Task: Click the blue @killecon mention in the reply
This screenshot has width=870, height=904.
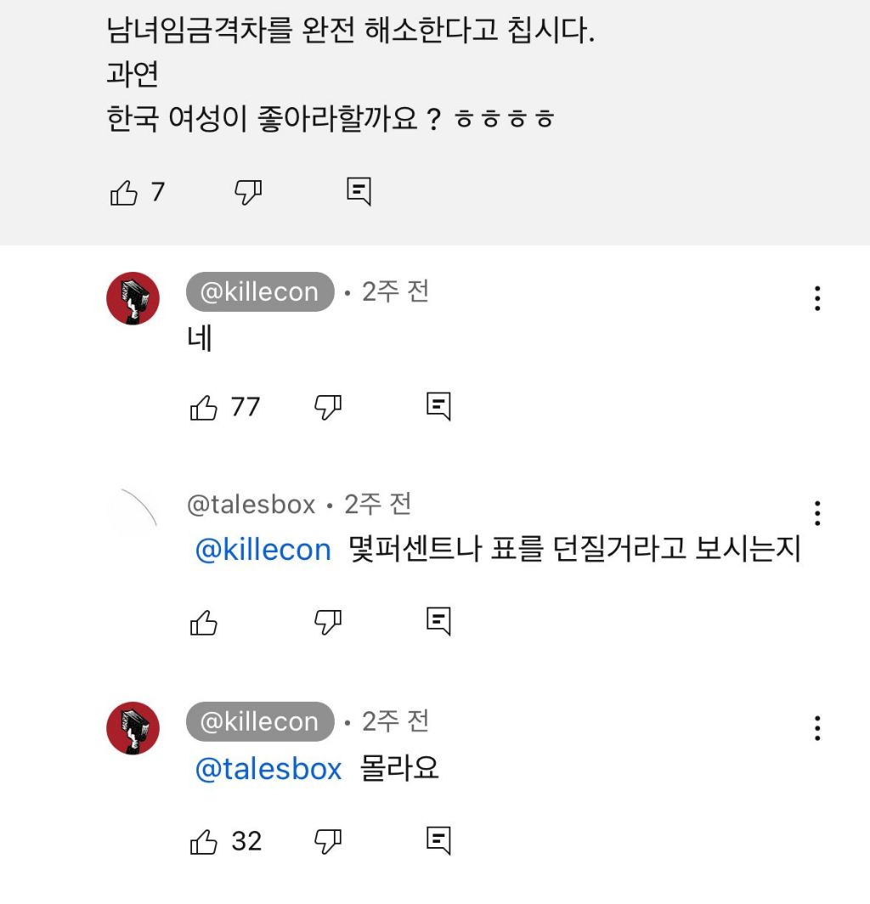Action: [x=263, y=551]
